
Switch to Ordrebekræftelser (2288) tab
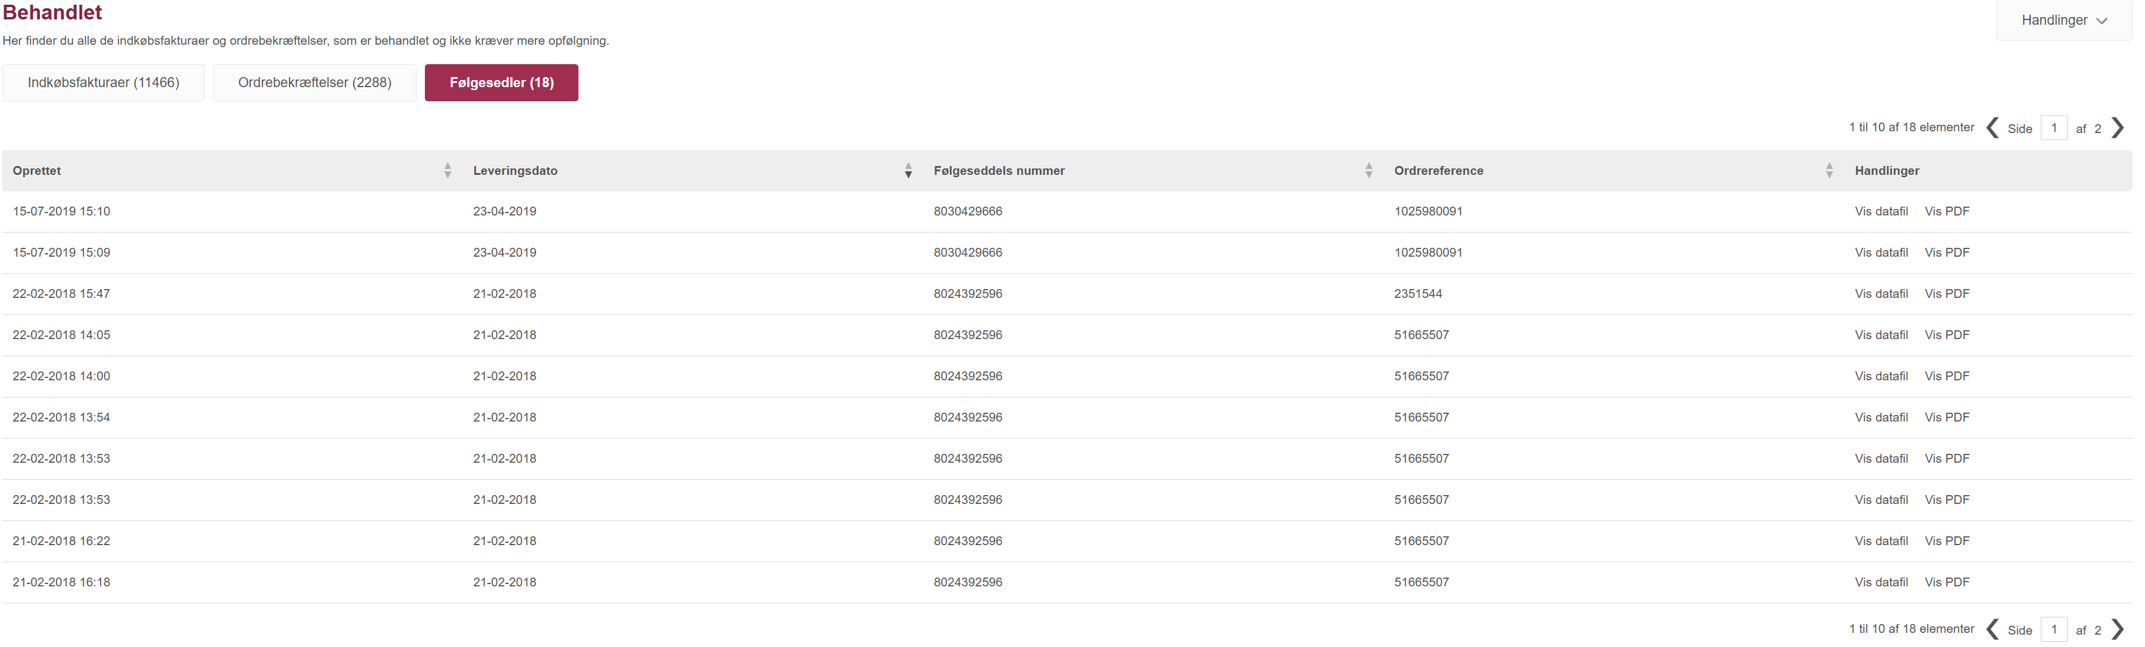coord(315,82)
